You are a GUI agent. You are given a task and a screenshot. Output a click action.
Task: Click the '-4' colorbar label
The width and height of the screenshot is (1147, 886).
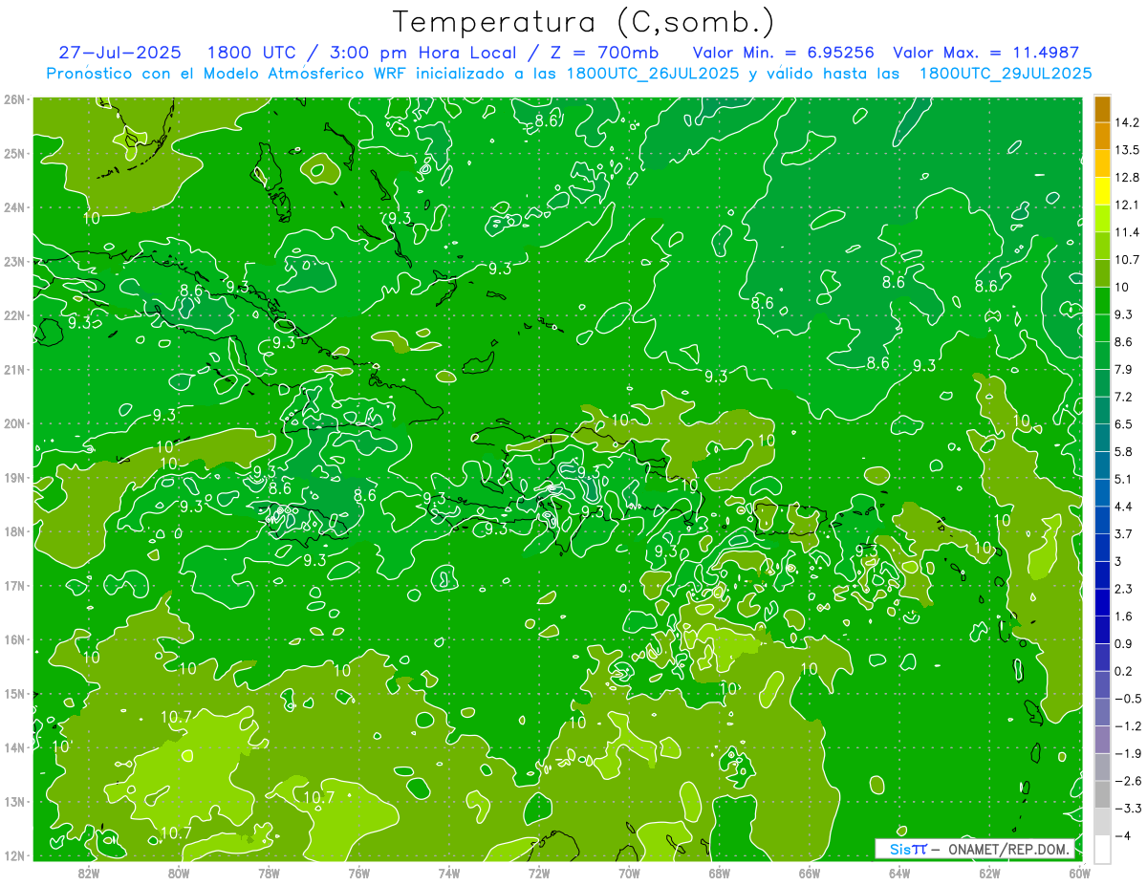click(x=1121, y=836)
